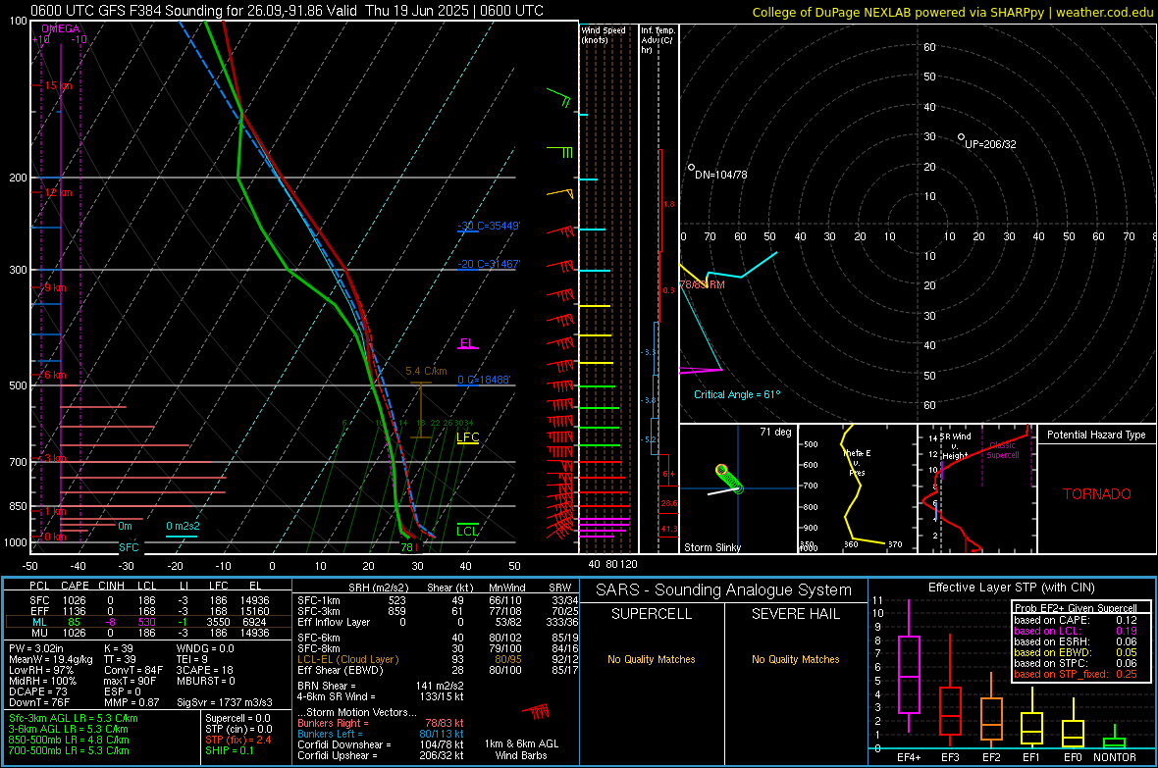1158x768 pixels.
Task: Select the 15 km height marker
Action: pyautogui.click(x=58, y=85)
